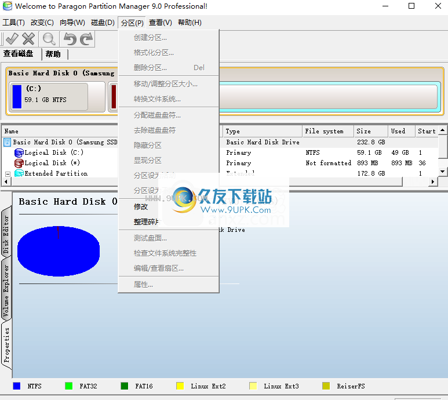Screen dimensions: 448x400
Task: Choose 去除磁盘盘符 menu entry
Action: pos(169,130)
